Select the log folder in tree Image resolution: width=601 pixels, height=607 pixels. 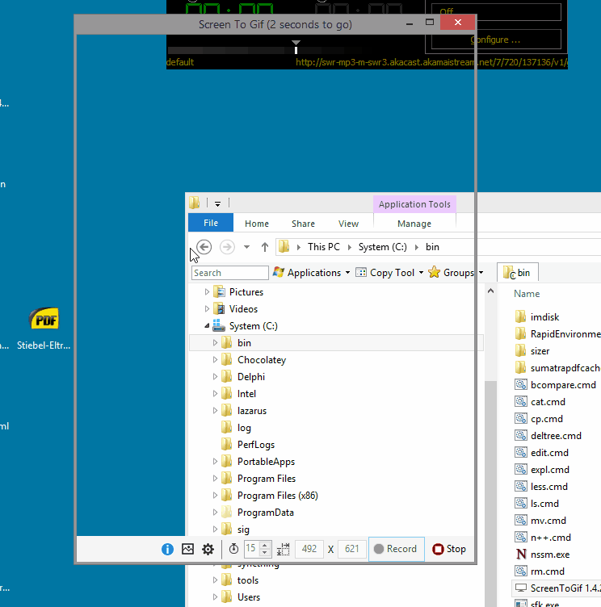pyautogui.click(x=244, y=428)
